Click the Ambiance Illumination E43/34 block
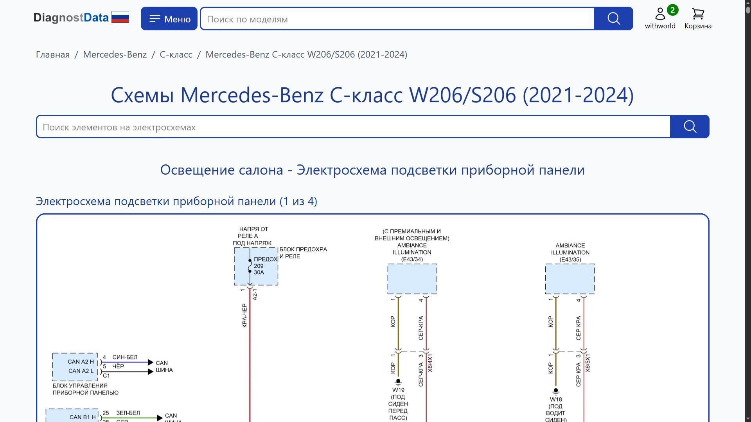 412,279
